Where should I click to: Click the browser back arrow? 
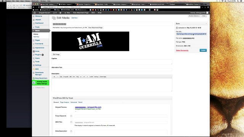[x=34, y=7]
